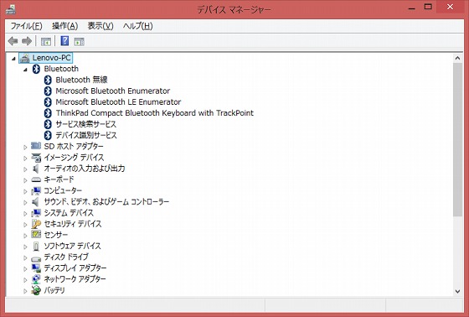This screenshot has width=469, height=317.
Task: Click the scrollbar down arrow
Action: (457, 291)
